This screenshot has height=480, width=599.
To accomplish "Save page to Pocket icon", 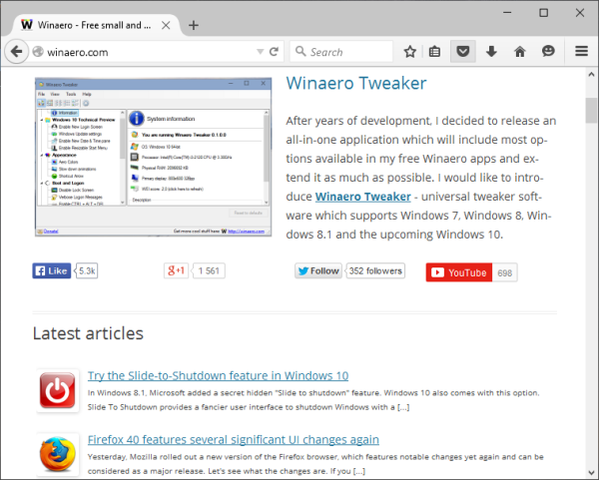I will tap(463, 51).
